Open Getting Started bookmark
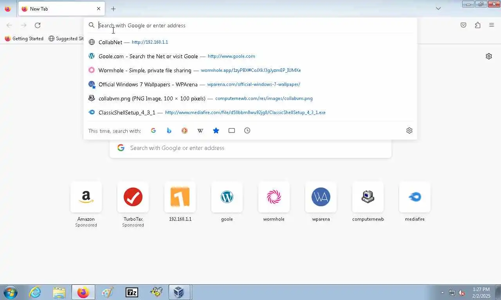Screen dimensions: 501x300 pos(24,39)
